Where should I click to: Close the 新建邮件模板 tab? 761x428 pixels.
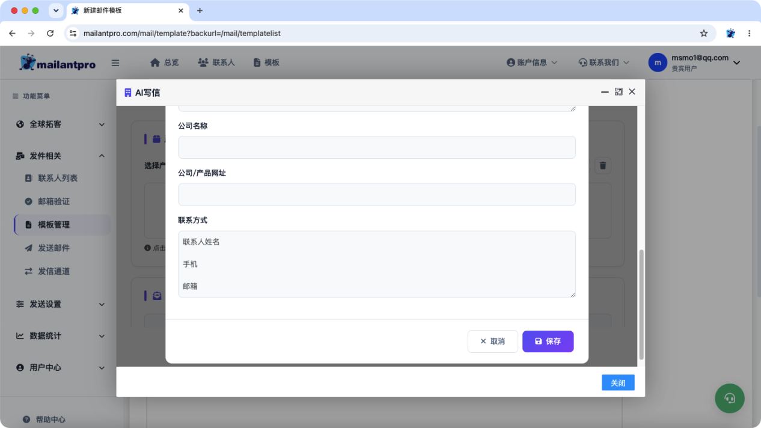coord(181,11)
